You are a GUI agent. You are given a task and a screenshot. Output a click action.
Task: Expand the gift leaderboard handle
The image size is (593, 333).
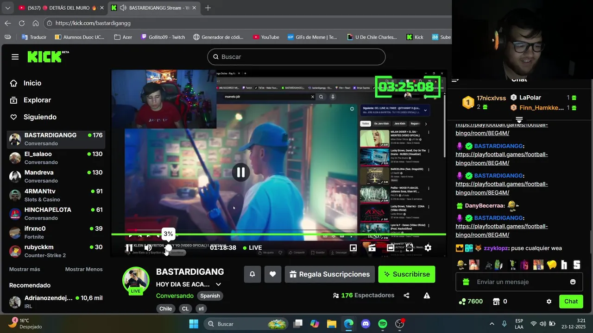point(519,120)
